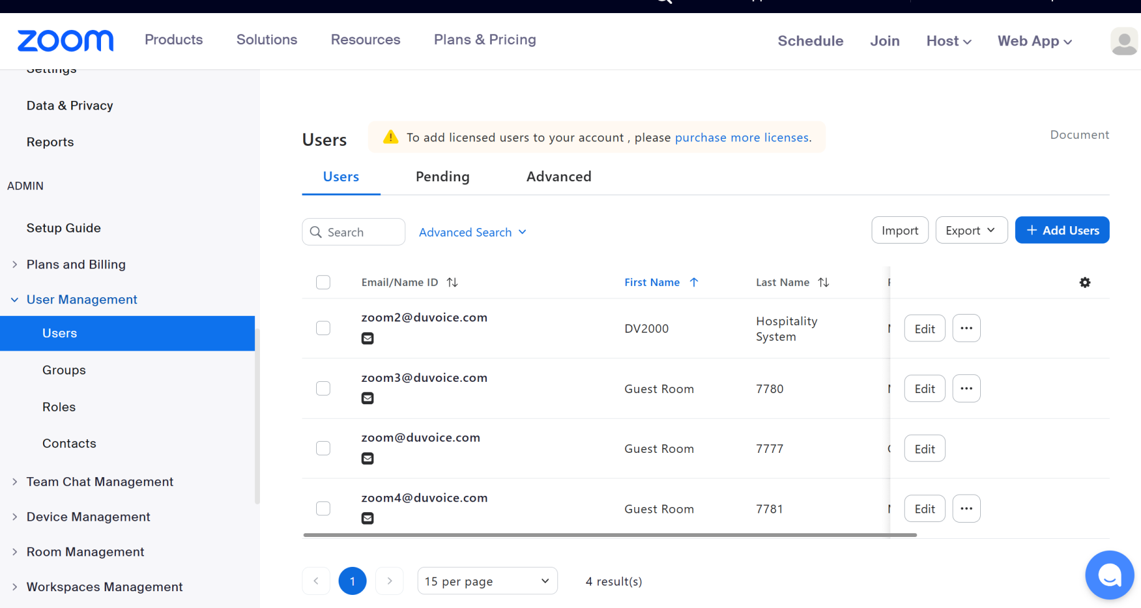Click the email icon under zoom3@duvoice.com
The width and height of the screenshot is (1141, 608).
(368, 398)
